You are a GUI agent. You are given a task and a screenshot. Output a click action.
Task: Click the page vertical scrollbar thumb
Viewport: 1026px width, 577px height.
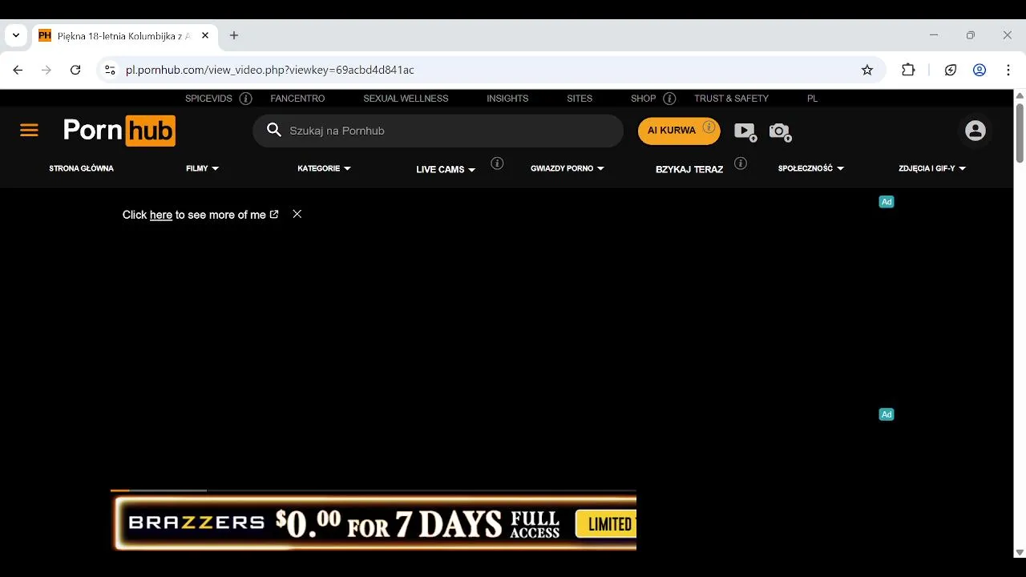(1020, 132)
